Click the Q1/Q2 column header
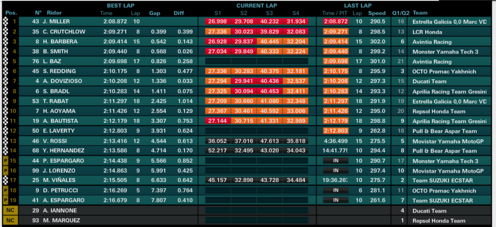This screenshot has width=496, height=227. 401,13
